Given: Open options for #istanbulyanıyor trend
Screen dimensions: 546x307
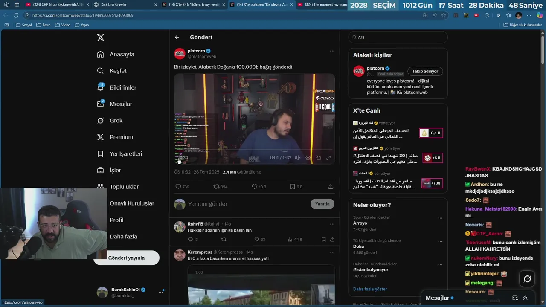Looking at the screenshot, I should 440,264.
